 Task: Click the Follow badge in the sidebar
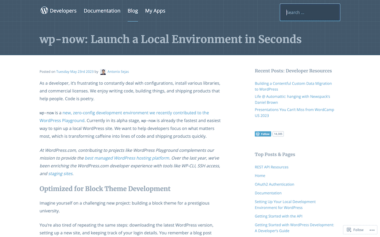click(x=263, y=133)
